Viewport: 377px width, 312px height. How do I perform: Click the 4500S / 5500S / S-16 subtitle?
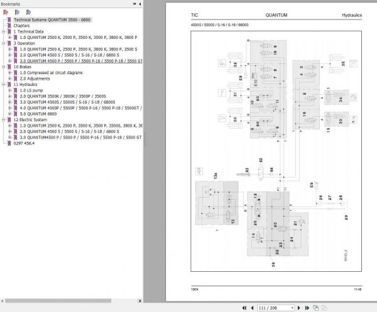coord(219,24)
